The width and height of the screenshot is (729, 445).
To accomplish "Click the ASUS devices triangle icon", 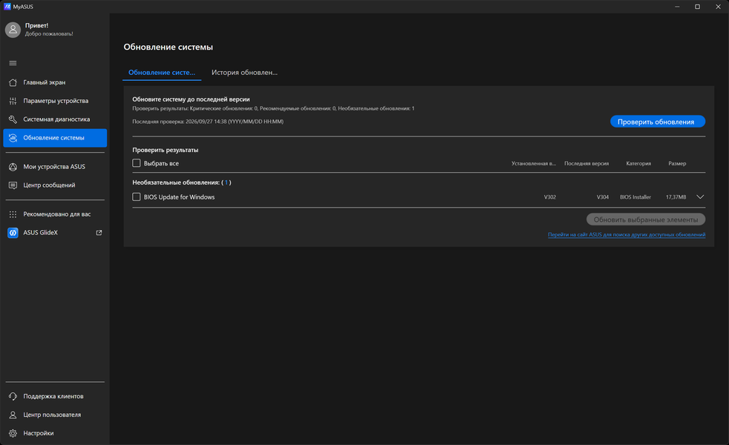I will (x=13, y=167).
